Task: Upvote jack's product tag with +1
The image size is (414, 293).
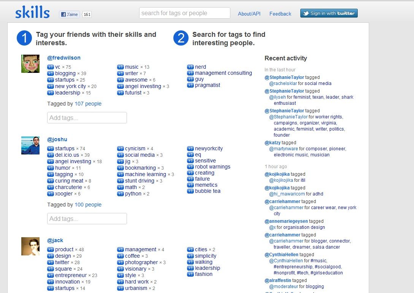Action: [x=51, y=249]
